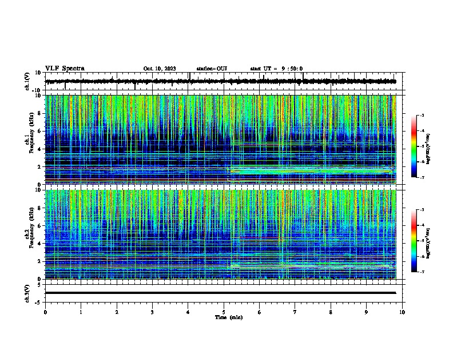Click the ch.2 spectrogram color scale bar
This screenshot has height=350, width=453.
(x=414, y=241)
